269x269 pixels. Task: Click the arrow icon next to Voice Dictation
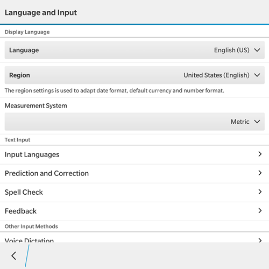pos(260,240)
